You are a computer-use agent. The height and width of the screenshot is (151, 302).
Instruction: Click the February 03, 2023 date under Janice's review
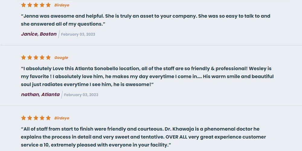(x=78, y=34)
